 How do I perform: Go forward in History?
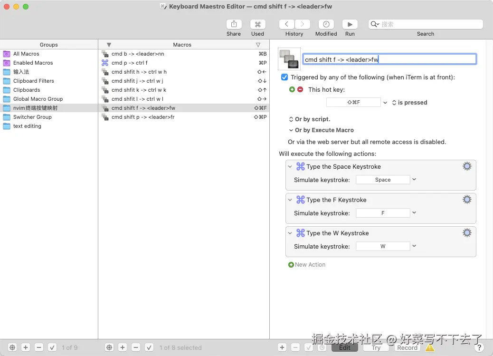pyautogui.click(x=303, y=24)
